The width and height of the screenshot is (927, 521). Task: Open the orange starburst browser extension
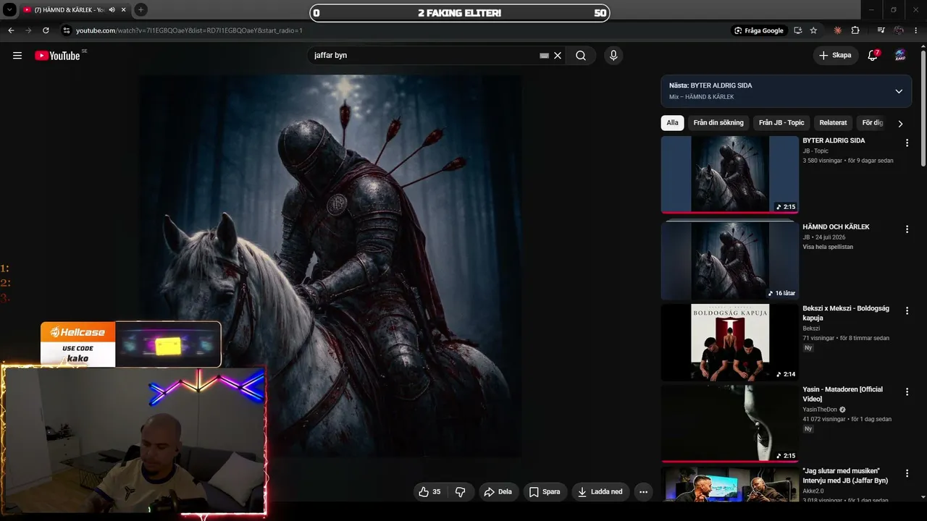(838, 30)
